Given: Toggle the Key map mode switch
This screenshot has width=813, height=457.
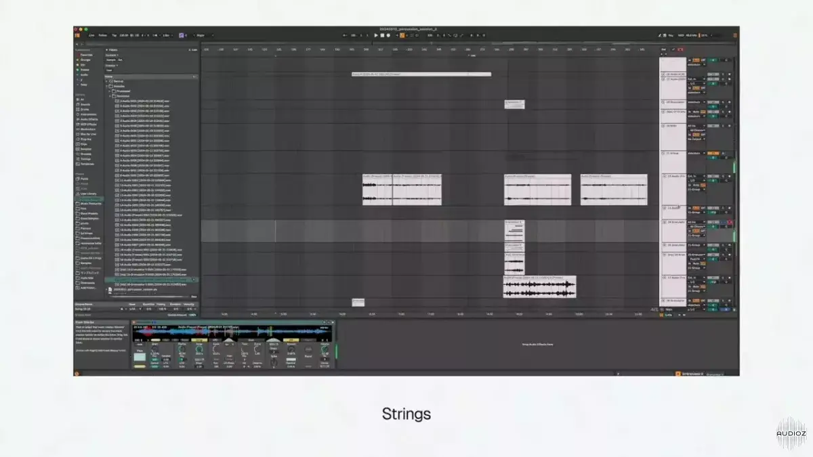Looking at the screenshot, I should [670, 35].
